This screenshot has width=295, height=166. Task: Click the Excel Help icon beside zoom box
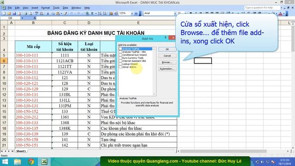click(x=136, y=13)
